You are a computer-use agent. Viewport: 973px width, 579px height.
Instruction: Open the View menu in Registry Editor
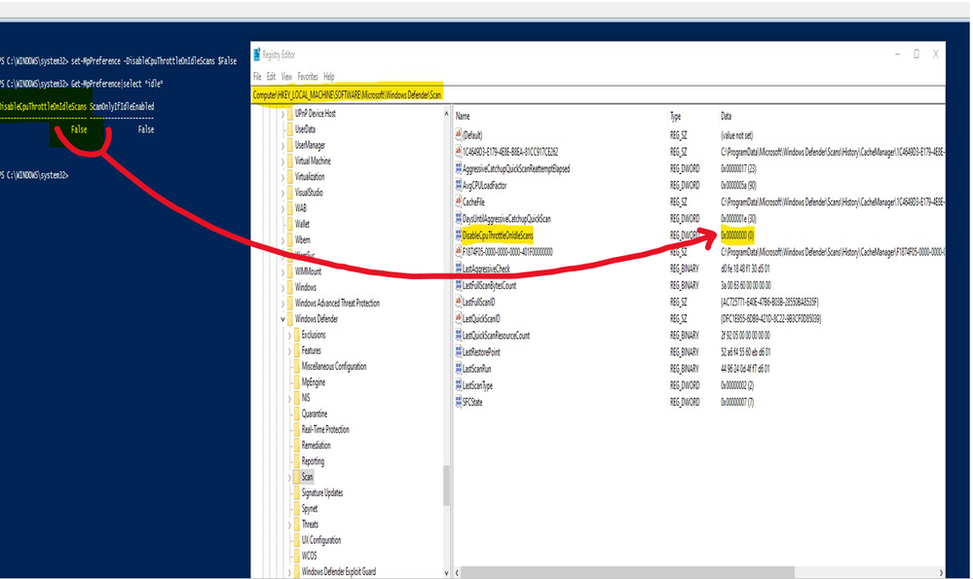point(286,77)
